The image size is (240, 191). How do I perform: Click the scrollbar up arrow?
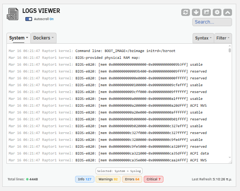coord(230,46)
